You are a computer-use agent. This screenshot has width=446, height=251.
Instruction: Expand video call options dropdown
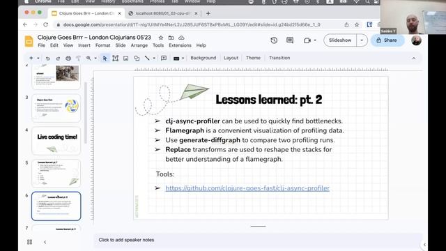(x=315, y=40)
